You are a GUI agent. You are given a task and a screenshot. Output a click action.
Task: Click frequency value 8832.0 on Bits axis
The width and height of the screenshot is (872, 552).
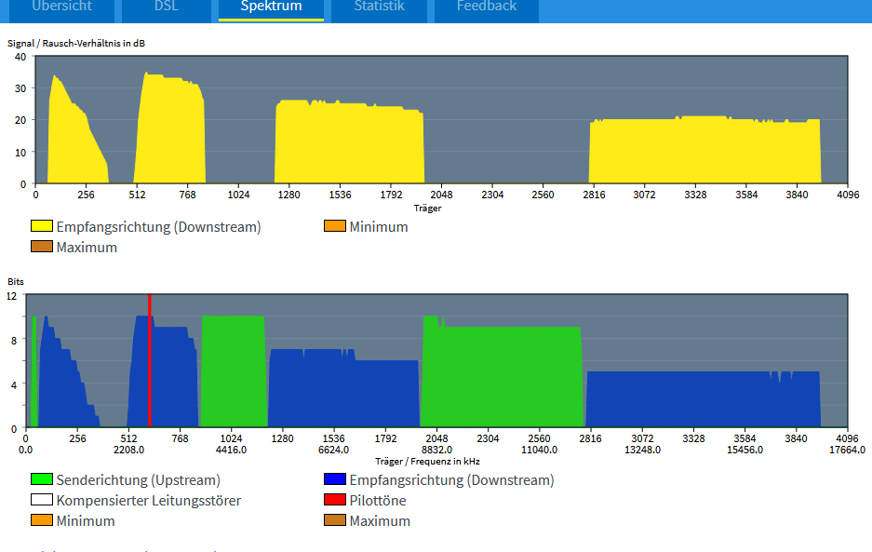pos(436,450)
